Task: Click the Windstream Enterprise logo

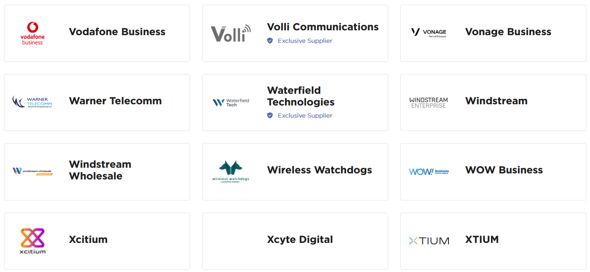Action: 429,103
